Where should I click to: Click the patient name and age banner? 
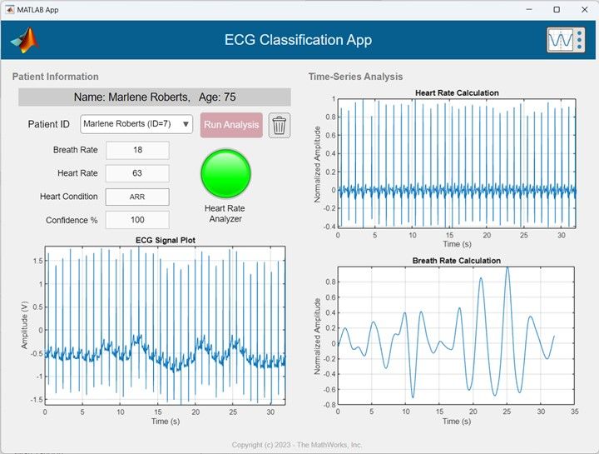click(155, 97)
